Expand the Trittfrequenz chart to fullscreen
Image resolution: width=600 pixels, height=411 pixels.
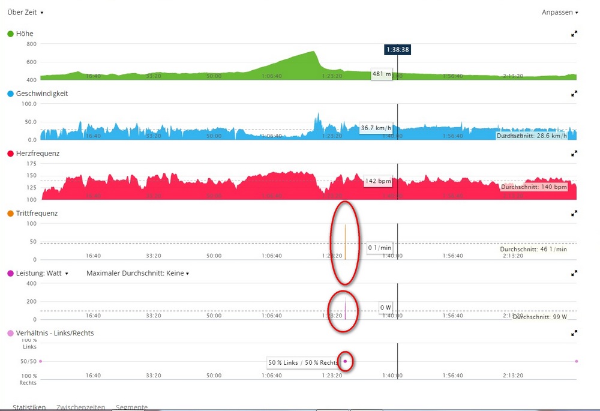point(574,213)
